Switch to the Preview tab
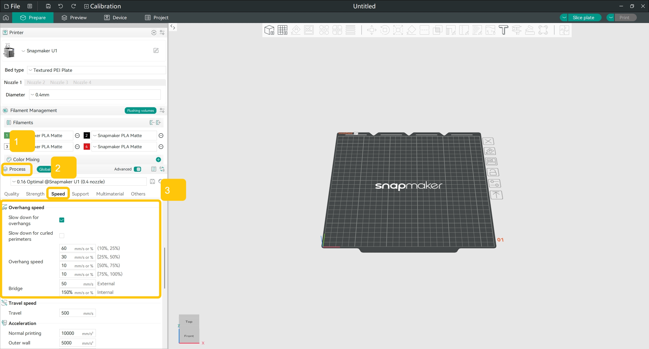This screenshot has height=349, width=649. (x=74, y=17)
